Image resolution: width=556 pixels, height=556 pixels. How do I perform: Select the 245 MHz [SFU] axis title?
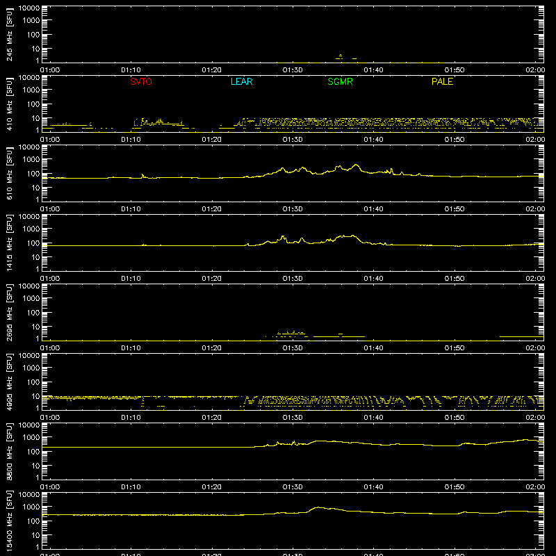[9, 34]
